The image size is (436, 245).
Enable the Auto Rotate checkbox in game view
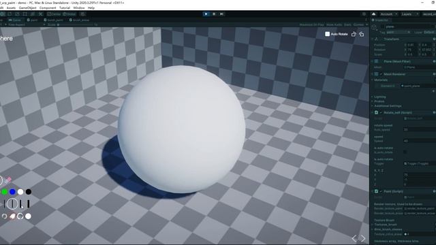pos(327,34)
